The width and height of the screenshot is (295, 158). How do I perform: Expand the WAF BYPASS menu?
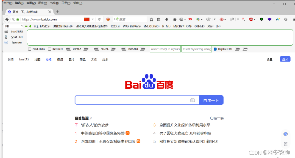click(132, 26)
